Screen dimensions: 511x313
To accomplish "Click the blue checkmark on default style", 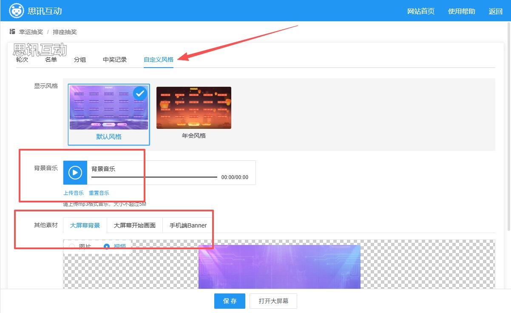I will 140,94.
